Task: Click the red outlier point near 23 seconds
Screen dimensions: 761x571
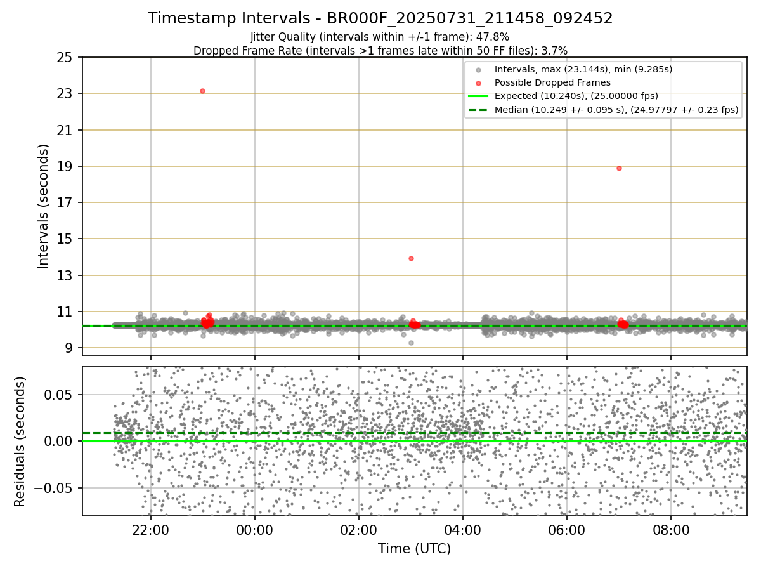Action: (x=202, y=91)
